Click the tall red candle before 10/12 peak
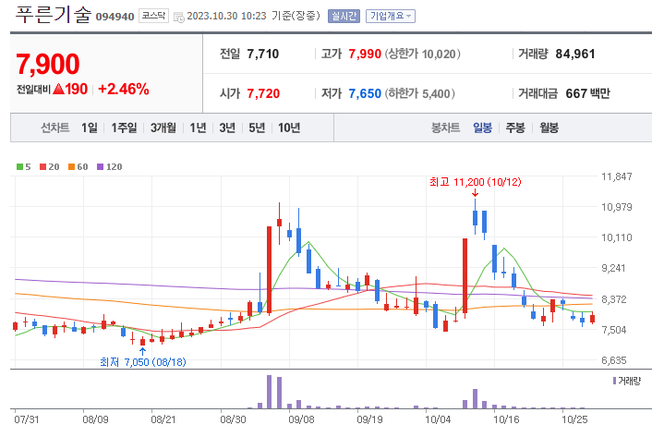The width and height of the screenshot is (652, 437). 465,275
